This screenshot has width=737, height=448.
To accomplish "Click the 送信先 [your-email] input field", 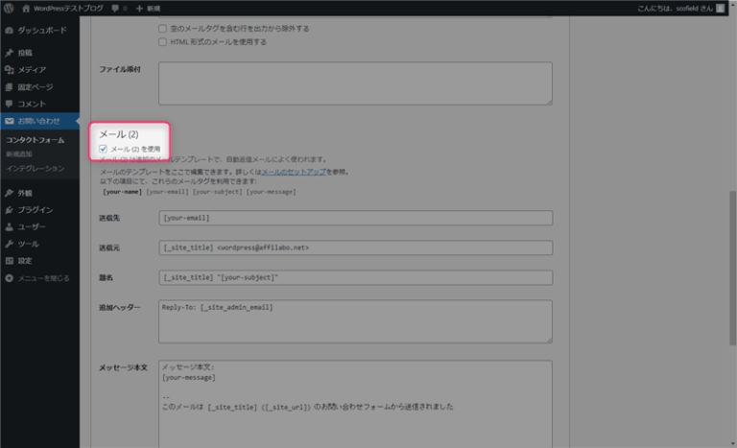I will pos(355,218).
